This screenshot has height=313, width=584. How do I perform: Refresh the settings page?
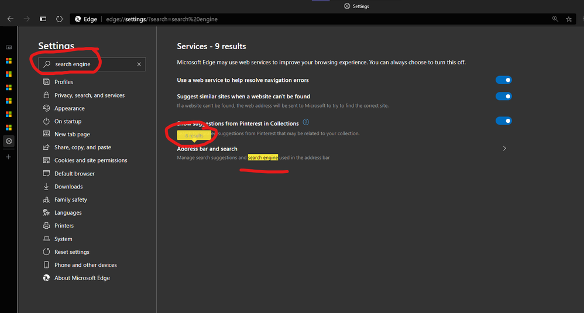click(59, 19)
